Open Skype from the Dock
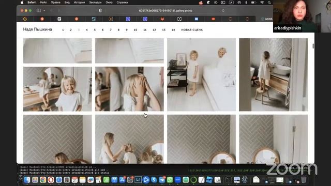Image resolution: width=331 pixels, height=186 pixels. pos(154,180)
